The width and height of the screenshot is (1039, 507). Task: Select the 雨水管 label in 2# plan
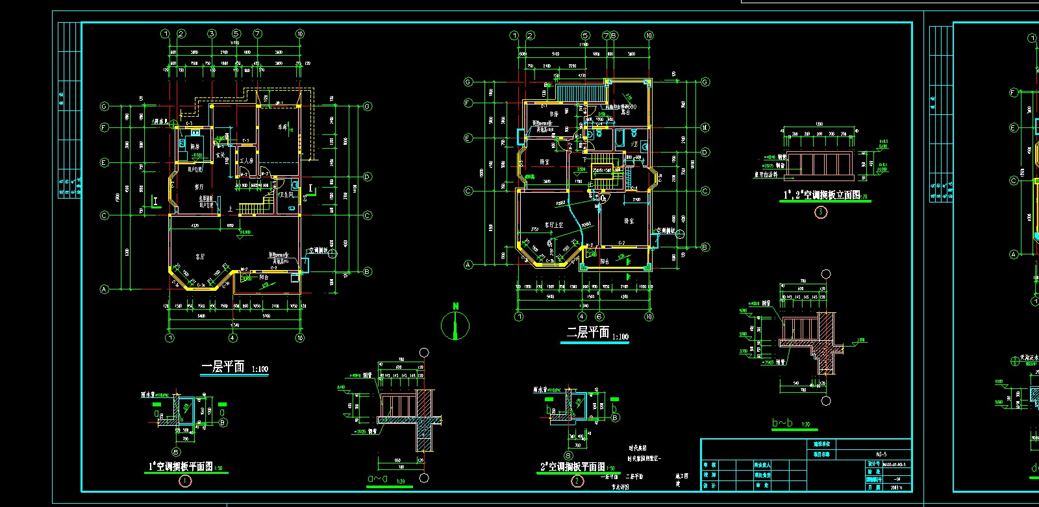coord(540,390)
